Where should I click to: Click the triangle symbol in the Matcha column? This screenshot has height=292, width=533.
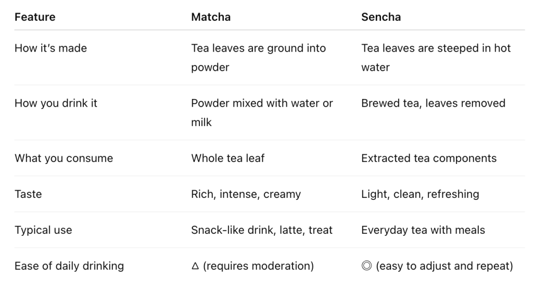coord(195,266)
